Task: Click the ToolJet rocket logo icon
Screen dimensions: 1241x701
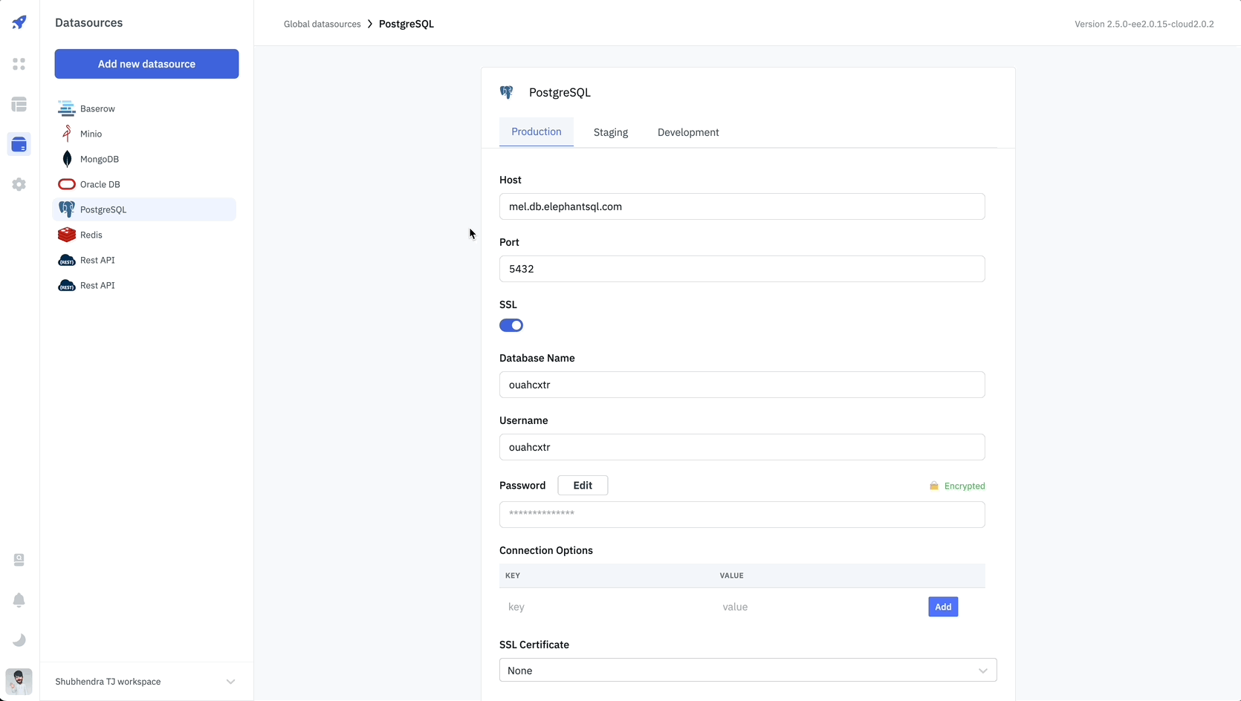Action: click(19, 22)
